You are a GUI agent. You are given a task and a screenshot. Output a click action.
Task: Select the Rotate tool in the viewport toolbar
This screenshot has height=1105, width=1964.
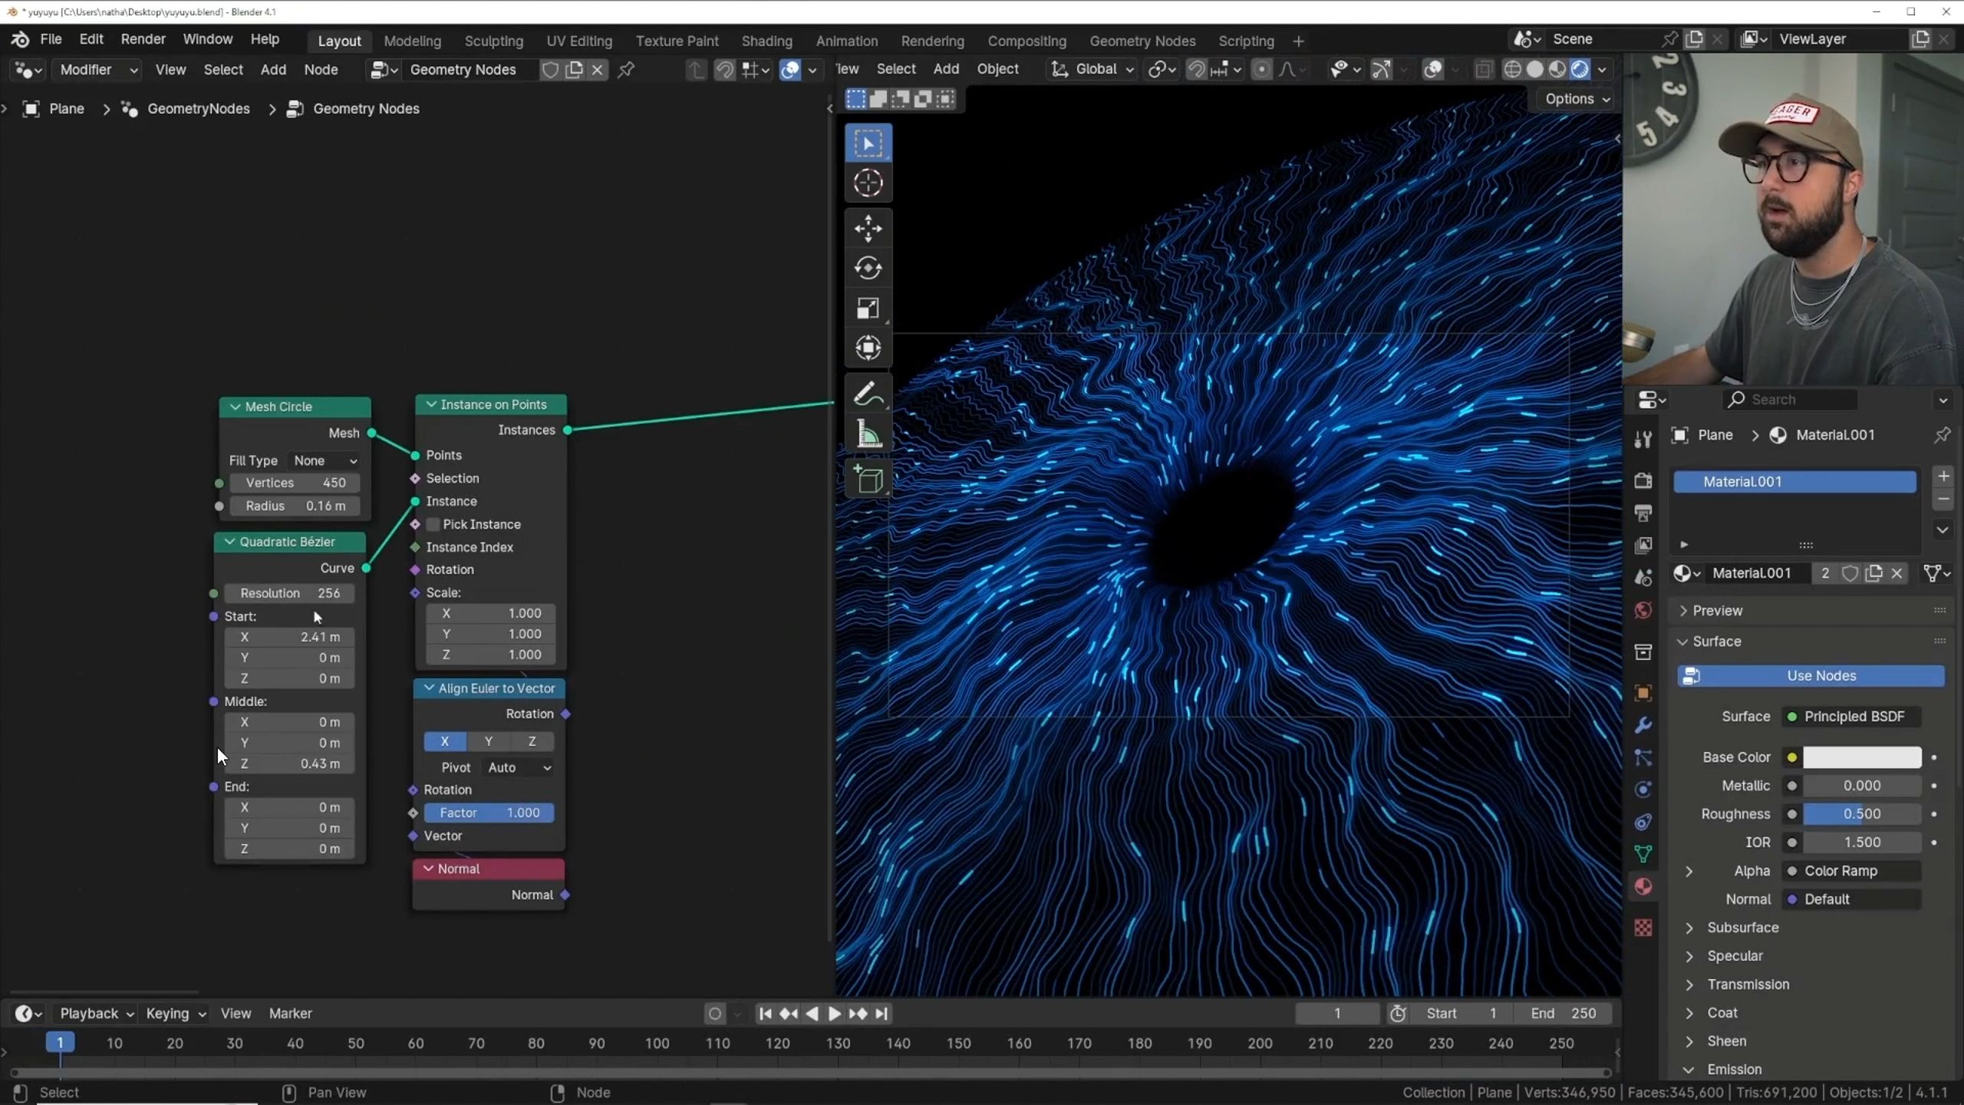point(868,268)
